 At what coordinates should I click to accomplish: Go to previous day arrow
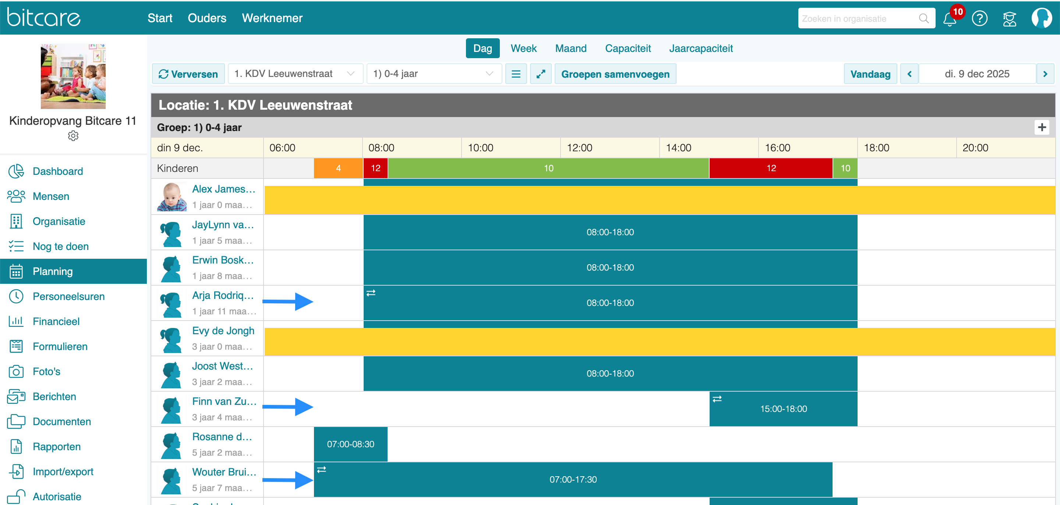tap(909, 74)
